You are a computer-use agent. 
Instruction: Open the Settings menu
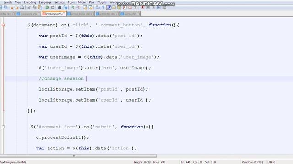[60, 2]
